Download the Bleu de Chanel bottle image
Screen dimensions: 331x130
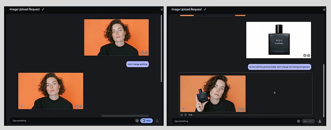coord(305,56)
